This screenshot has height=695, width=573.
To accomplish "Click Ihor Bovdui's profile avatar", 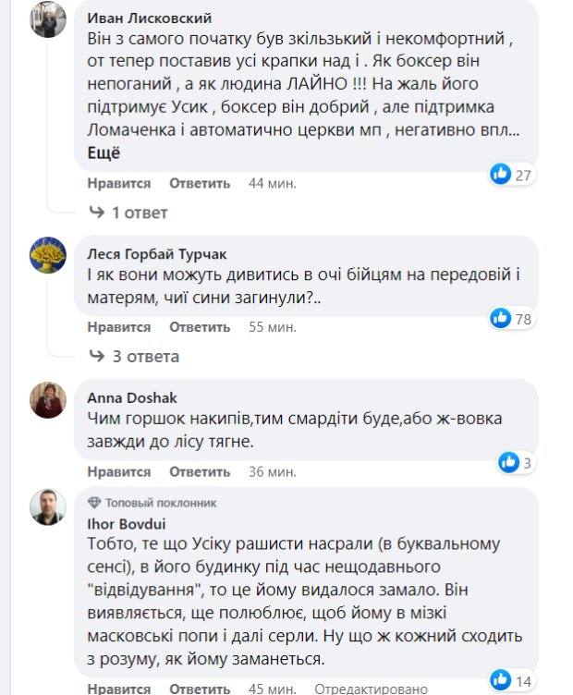I will click(x=48, y=507).
